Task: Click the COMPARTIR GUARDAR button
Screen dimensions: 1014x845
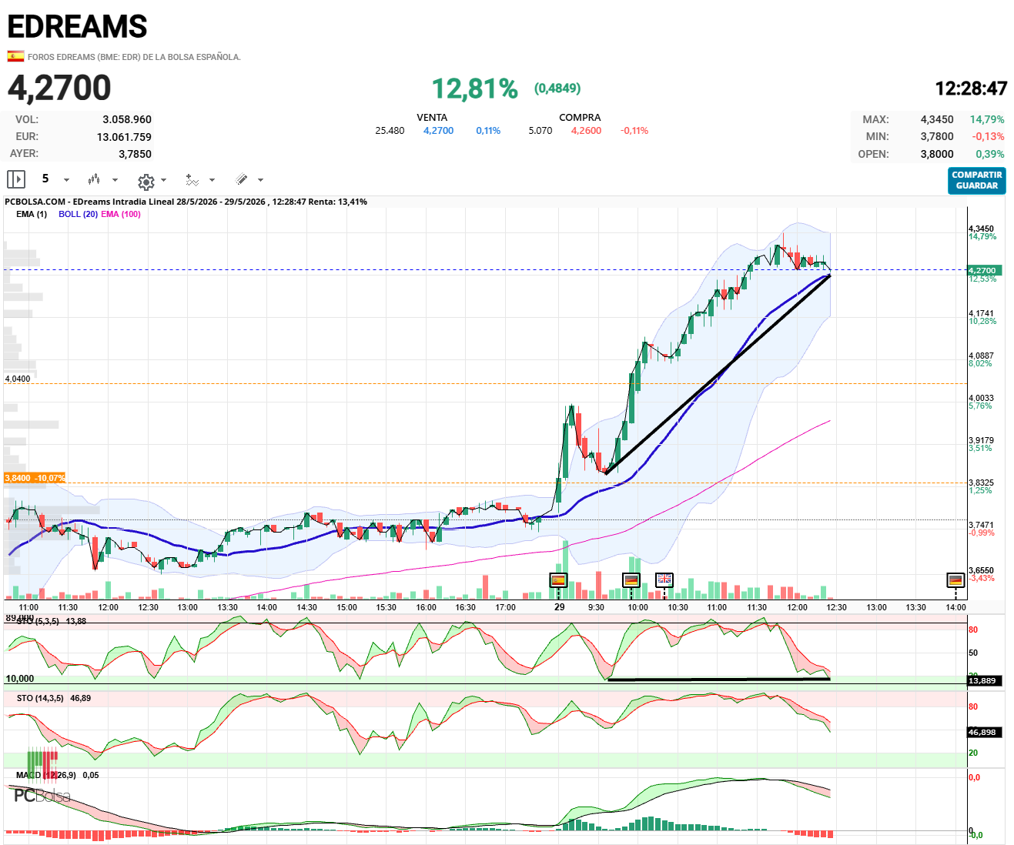Action: (x=976, y=180)
